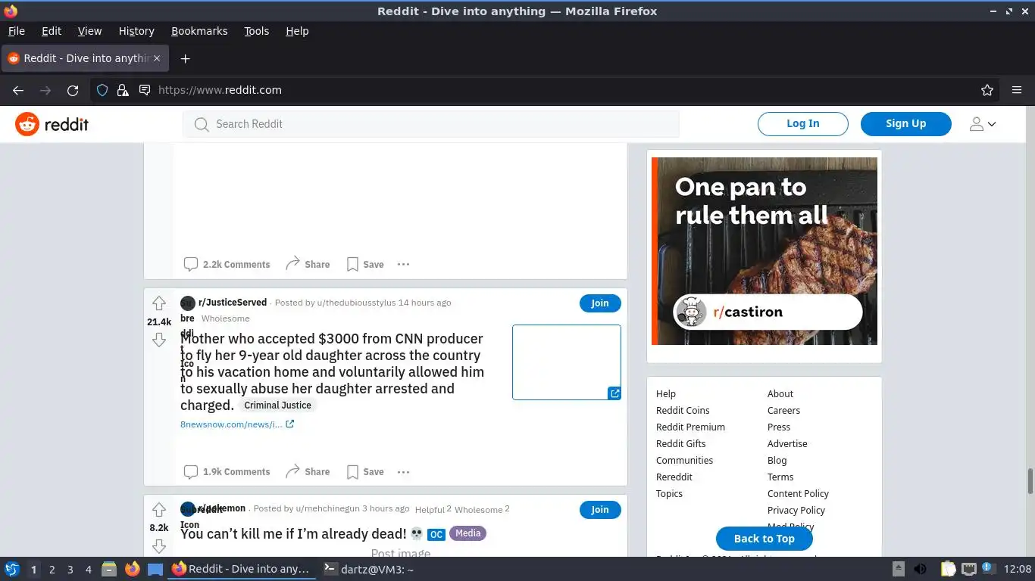Upvote the r/JusticeServed post

(159, 303)
